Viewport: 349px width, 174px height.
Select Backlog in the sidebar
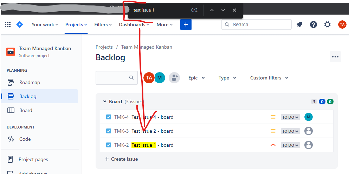click(x=40, y=96)
